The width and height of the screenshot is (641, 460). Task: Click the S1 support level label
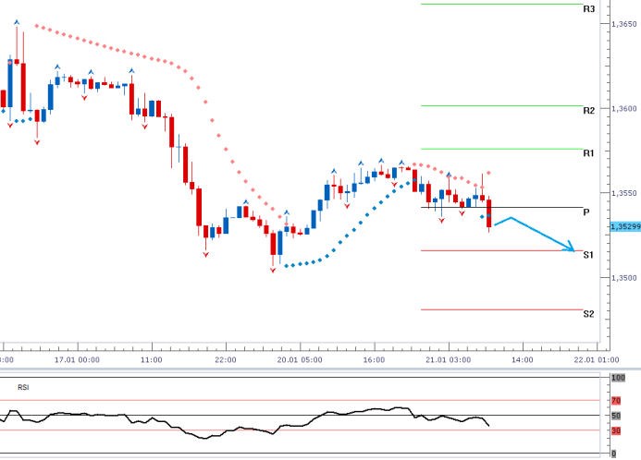point(588,255)
